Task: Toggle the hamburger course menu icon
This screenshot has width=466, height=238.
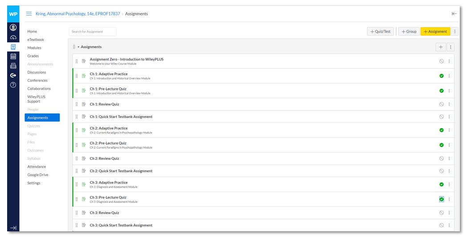Action: [x=29, y=14]
